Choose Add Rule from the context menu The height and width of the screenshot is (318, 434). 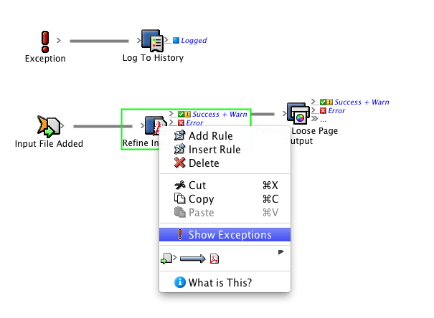click(210, 136)
